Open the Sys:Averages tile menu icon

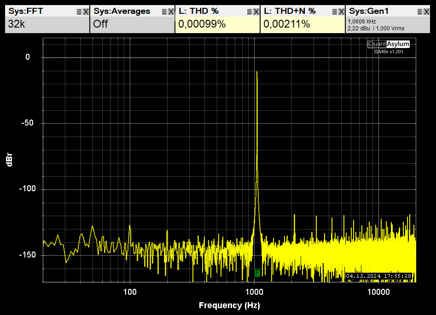click(x=164, y=11)
